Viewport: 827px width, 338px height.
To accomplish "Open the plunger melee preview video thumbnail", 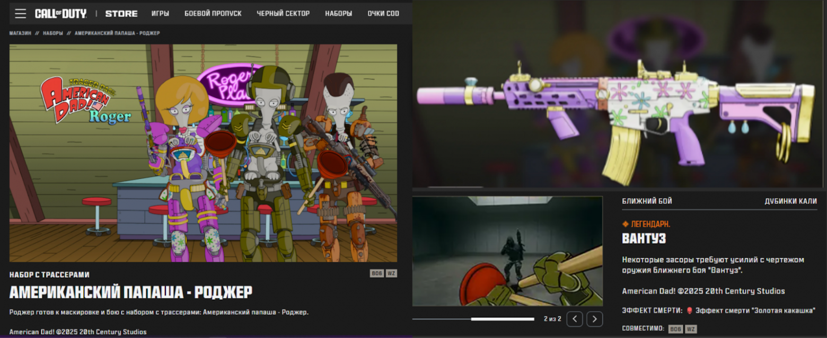I will tap(507, 251).
